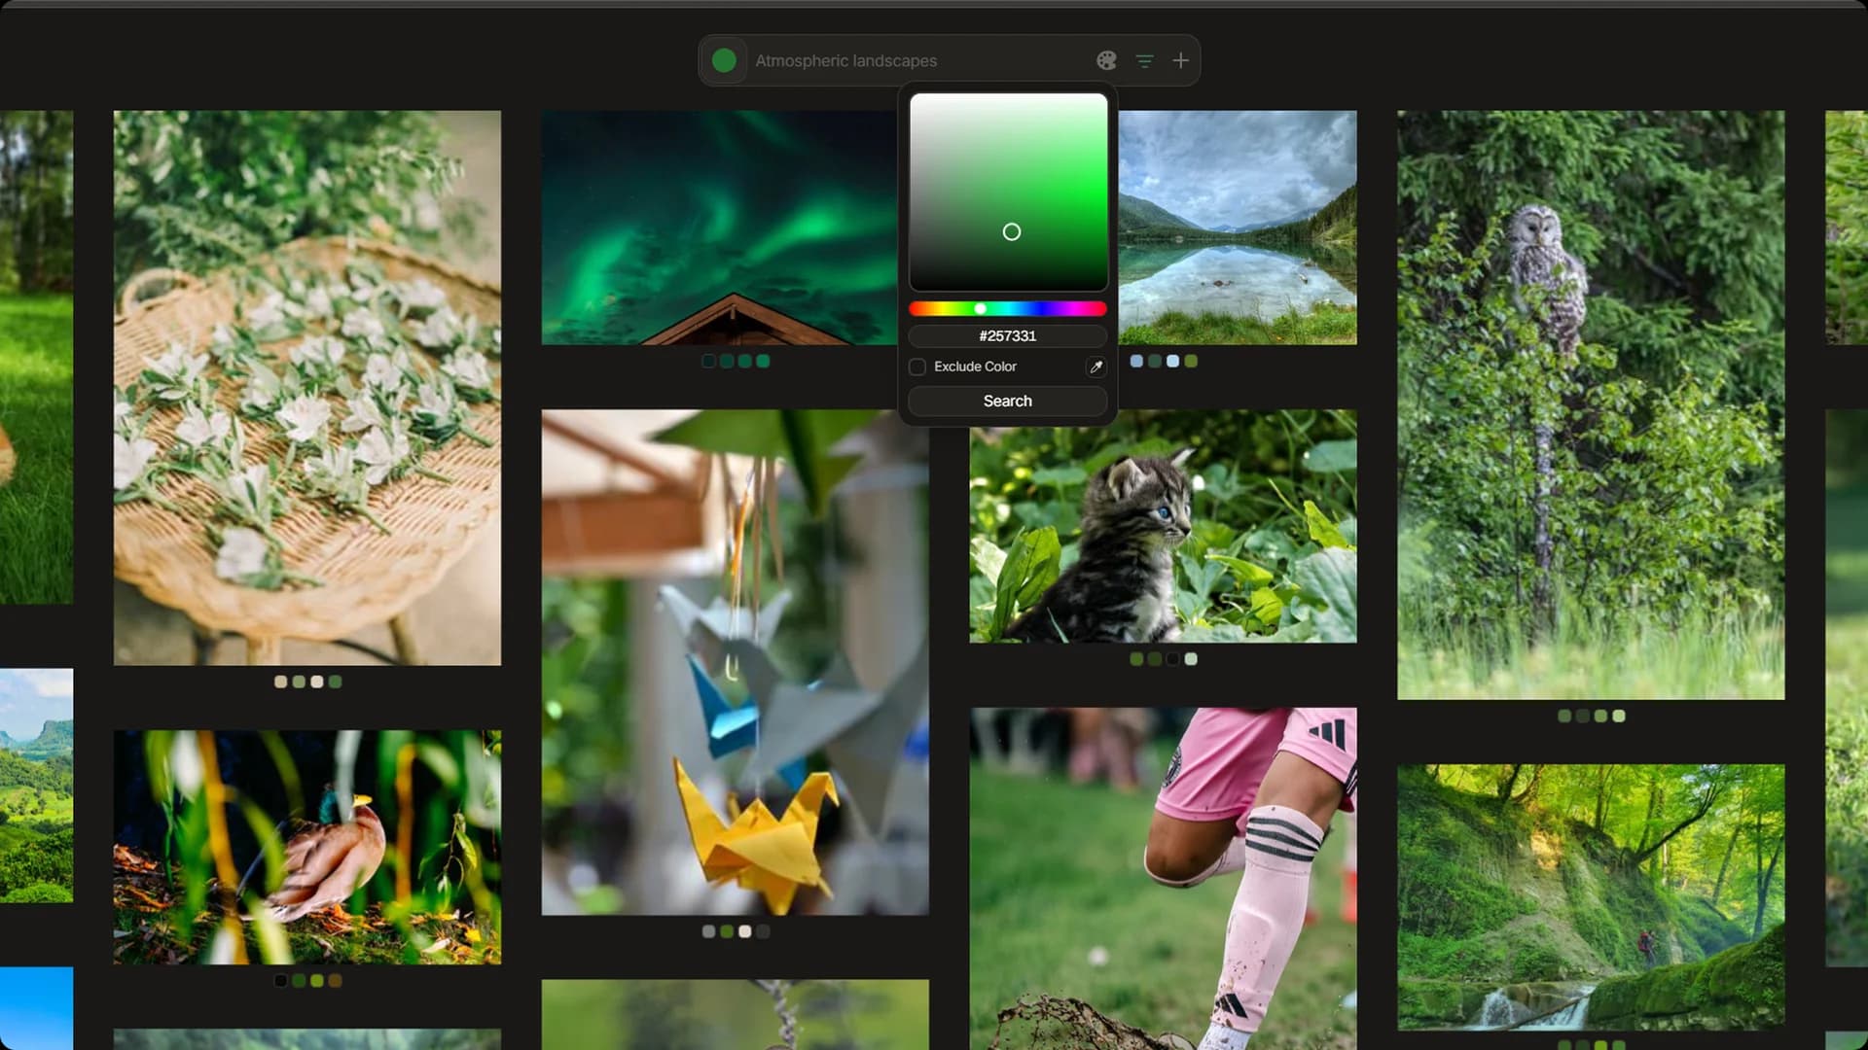Open the origami paper cranes photo
Viewport: 1868px width, 1050px height.
pos(735,662)
